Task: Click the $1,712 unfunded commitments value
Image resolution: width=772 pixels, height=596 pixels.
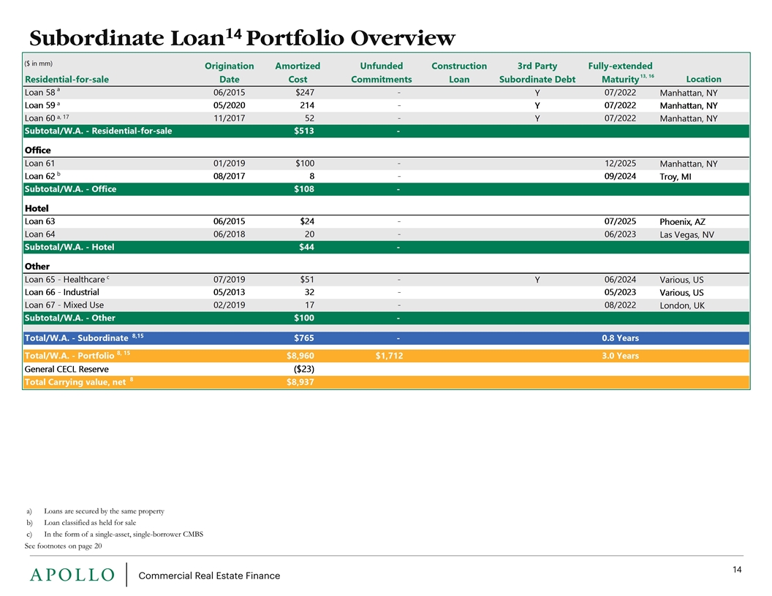Action: (387, 356)
